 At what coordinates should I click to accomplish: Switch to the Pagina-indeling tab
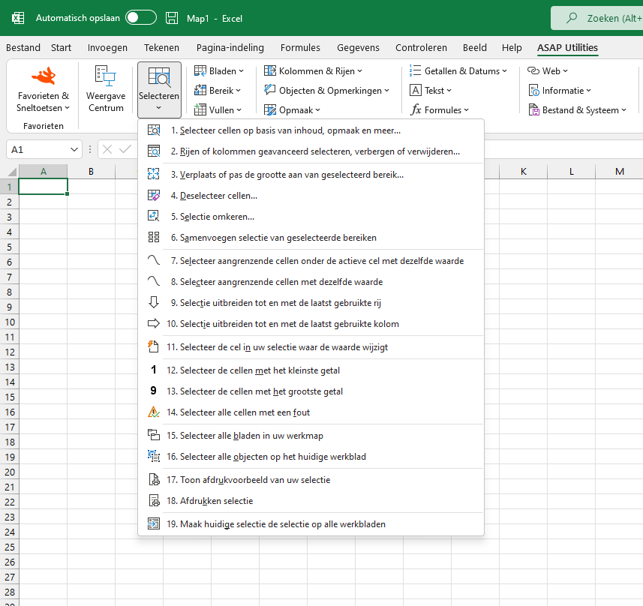click(x=230, y=47)
